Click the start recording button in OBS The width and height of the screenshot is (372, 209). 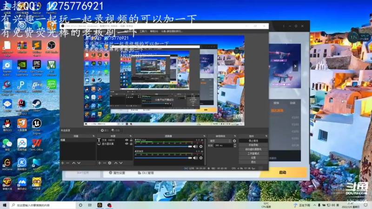253,145
